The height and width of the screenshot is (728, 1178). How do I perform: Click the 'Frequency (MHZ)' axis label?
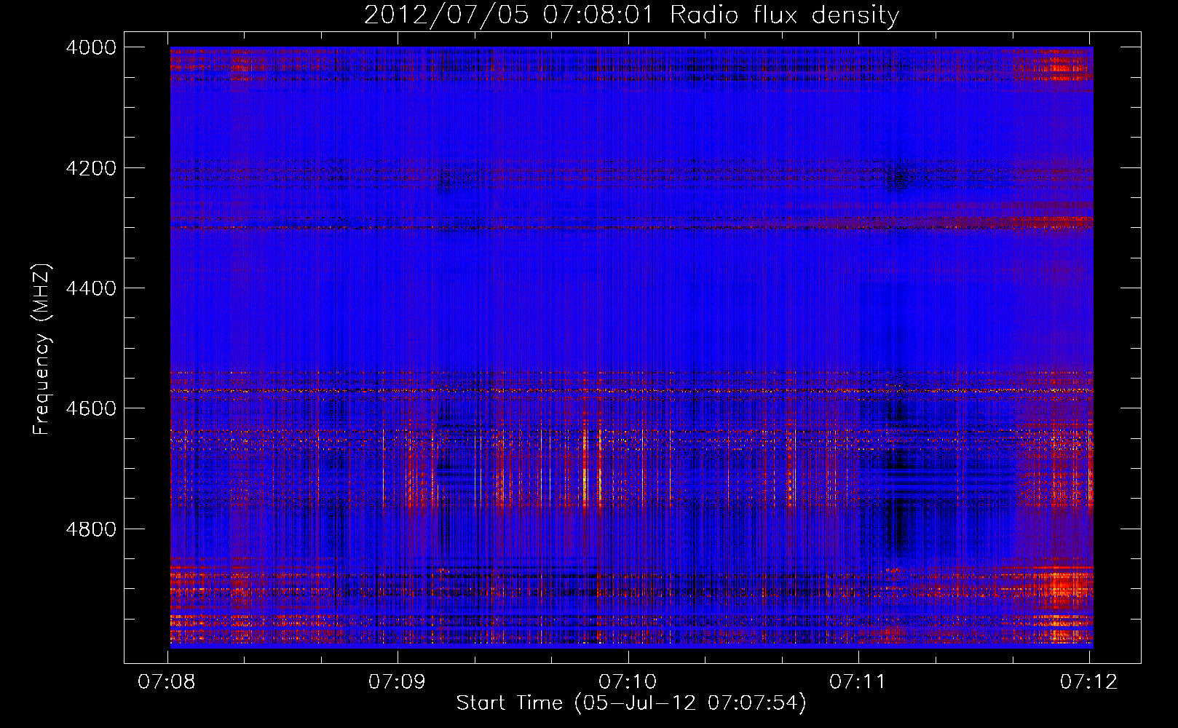click(x=42, y=349)
